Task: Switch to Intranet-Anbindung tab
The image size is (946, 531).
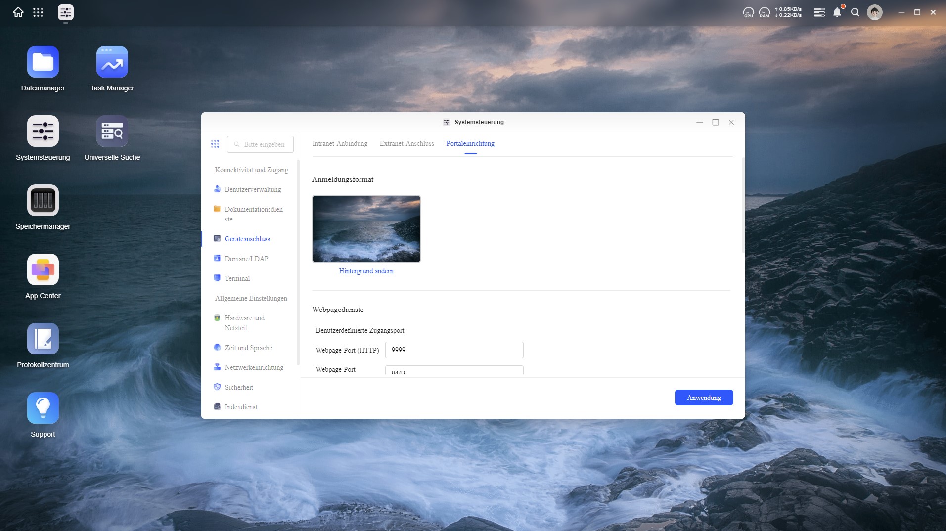Action: (340, 144)
